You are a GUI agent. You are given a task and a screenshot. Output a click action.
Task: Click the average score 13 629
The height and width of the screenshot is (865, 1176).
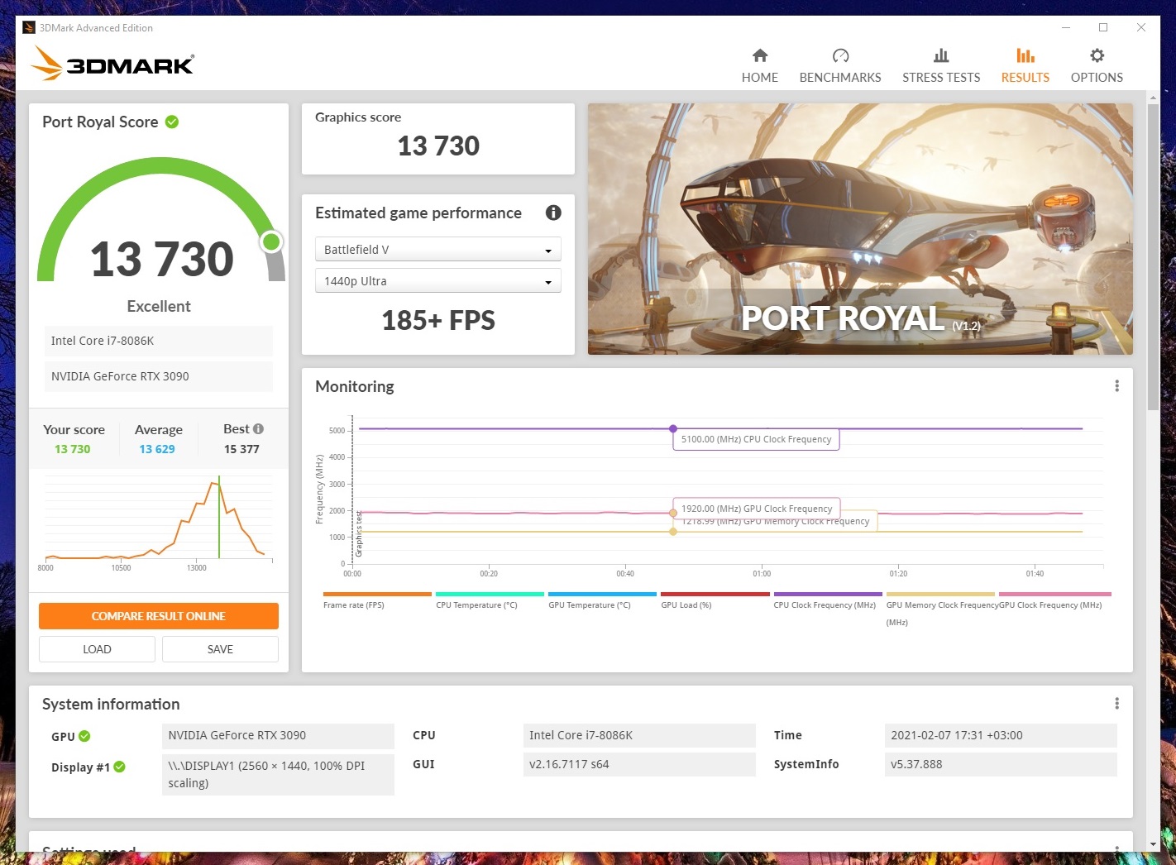tap(157, 449)
